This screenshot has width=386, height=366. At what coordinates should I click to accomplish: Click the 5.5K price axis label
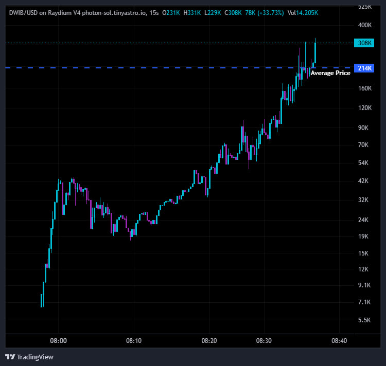click(364, 320)
